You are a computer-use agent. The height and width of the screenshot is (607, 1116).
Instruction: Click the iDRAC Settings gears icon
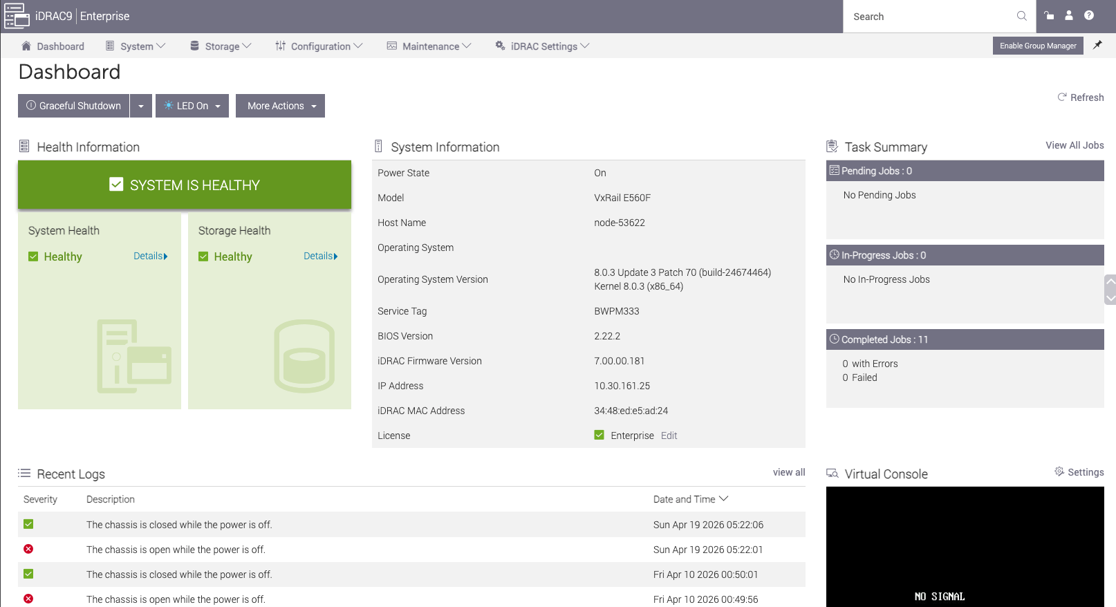point(500,46)
